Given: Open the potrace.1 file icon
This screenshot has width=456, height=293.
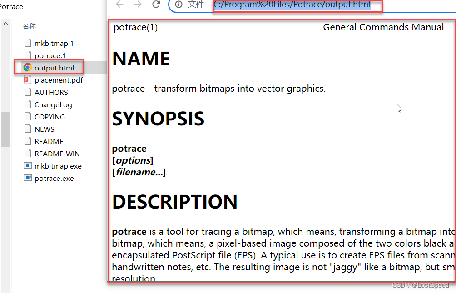Looking at the screenshot, I should pos(27,55).
